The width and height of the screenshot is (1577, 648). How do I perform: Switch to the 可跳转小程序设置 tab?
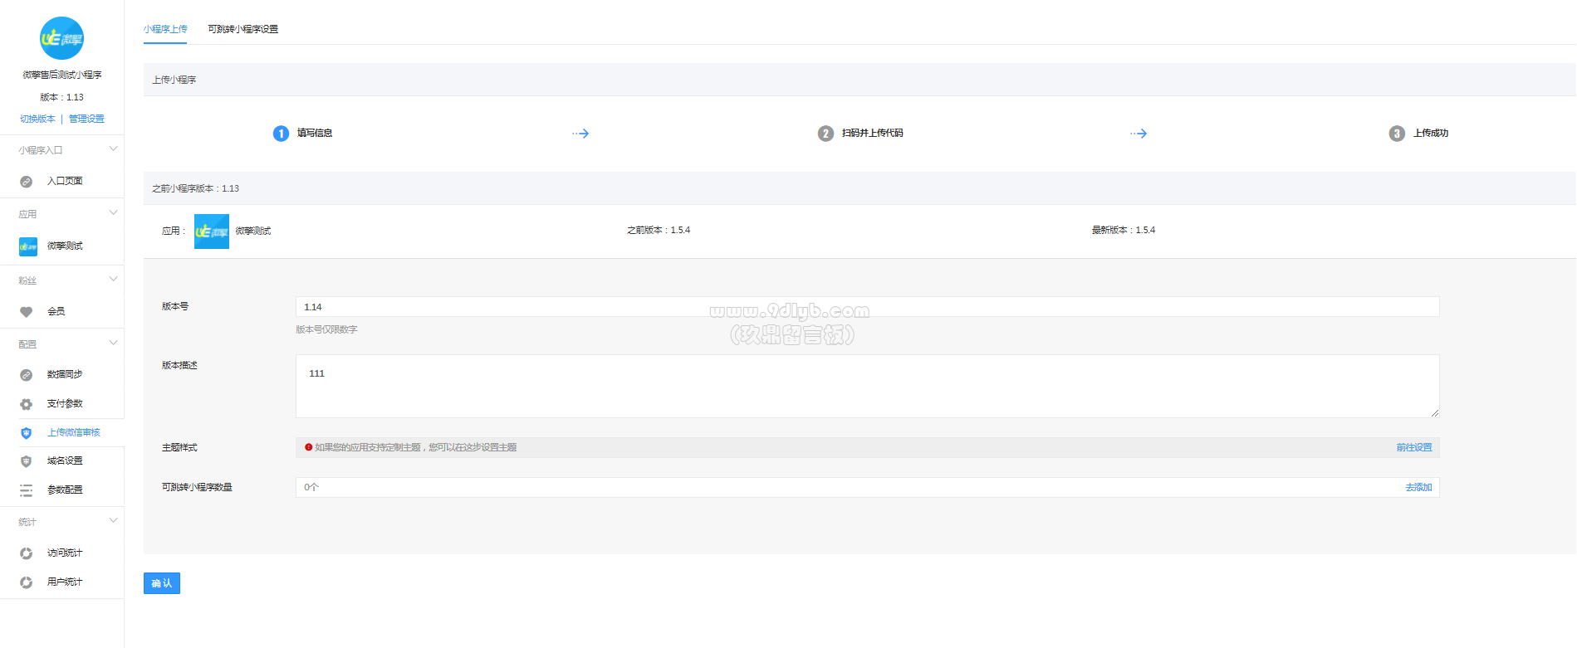243,29
